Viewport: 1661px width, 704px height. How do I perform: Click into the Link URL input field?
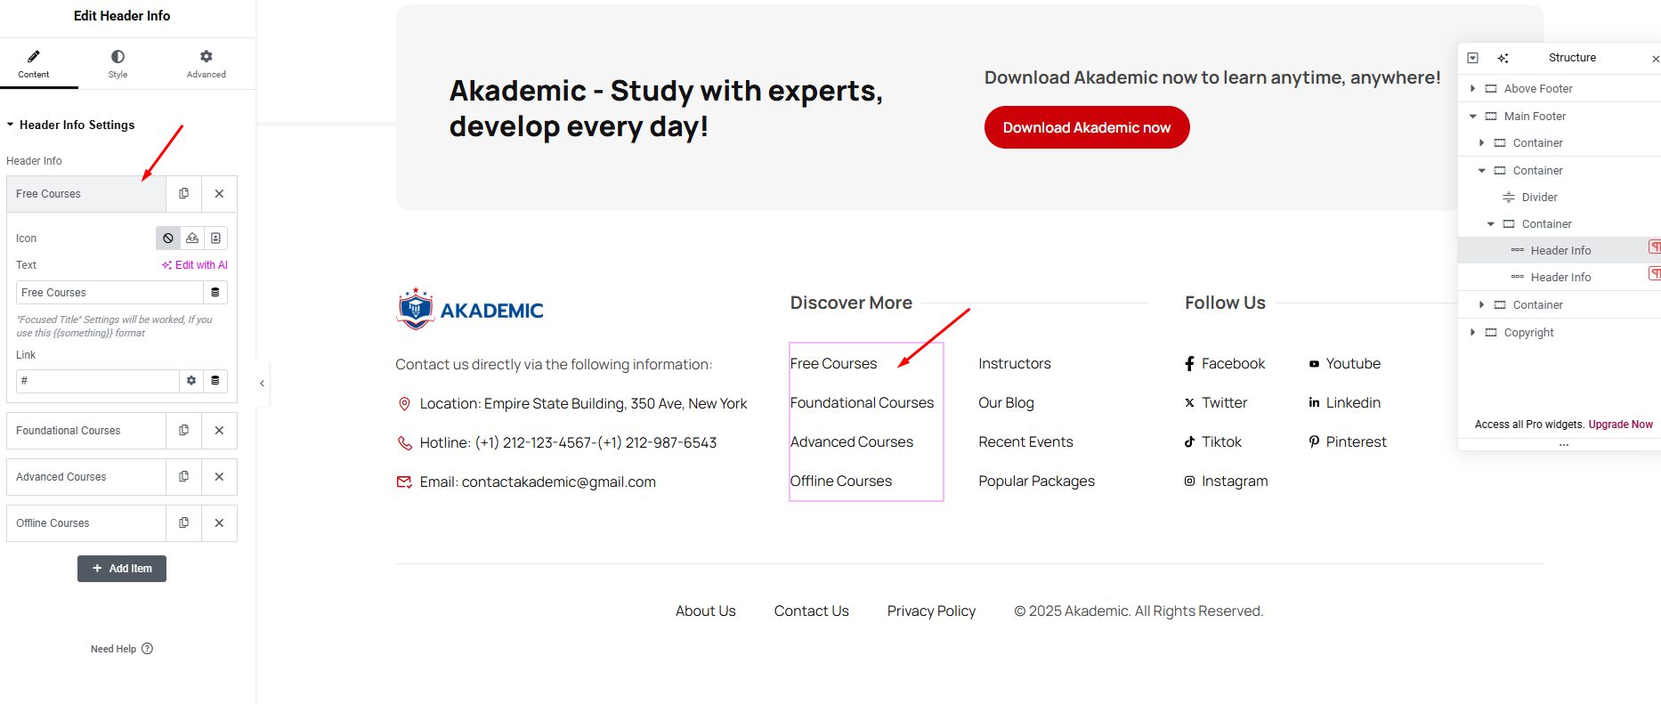(96, 381)
